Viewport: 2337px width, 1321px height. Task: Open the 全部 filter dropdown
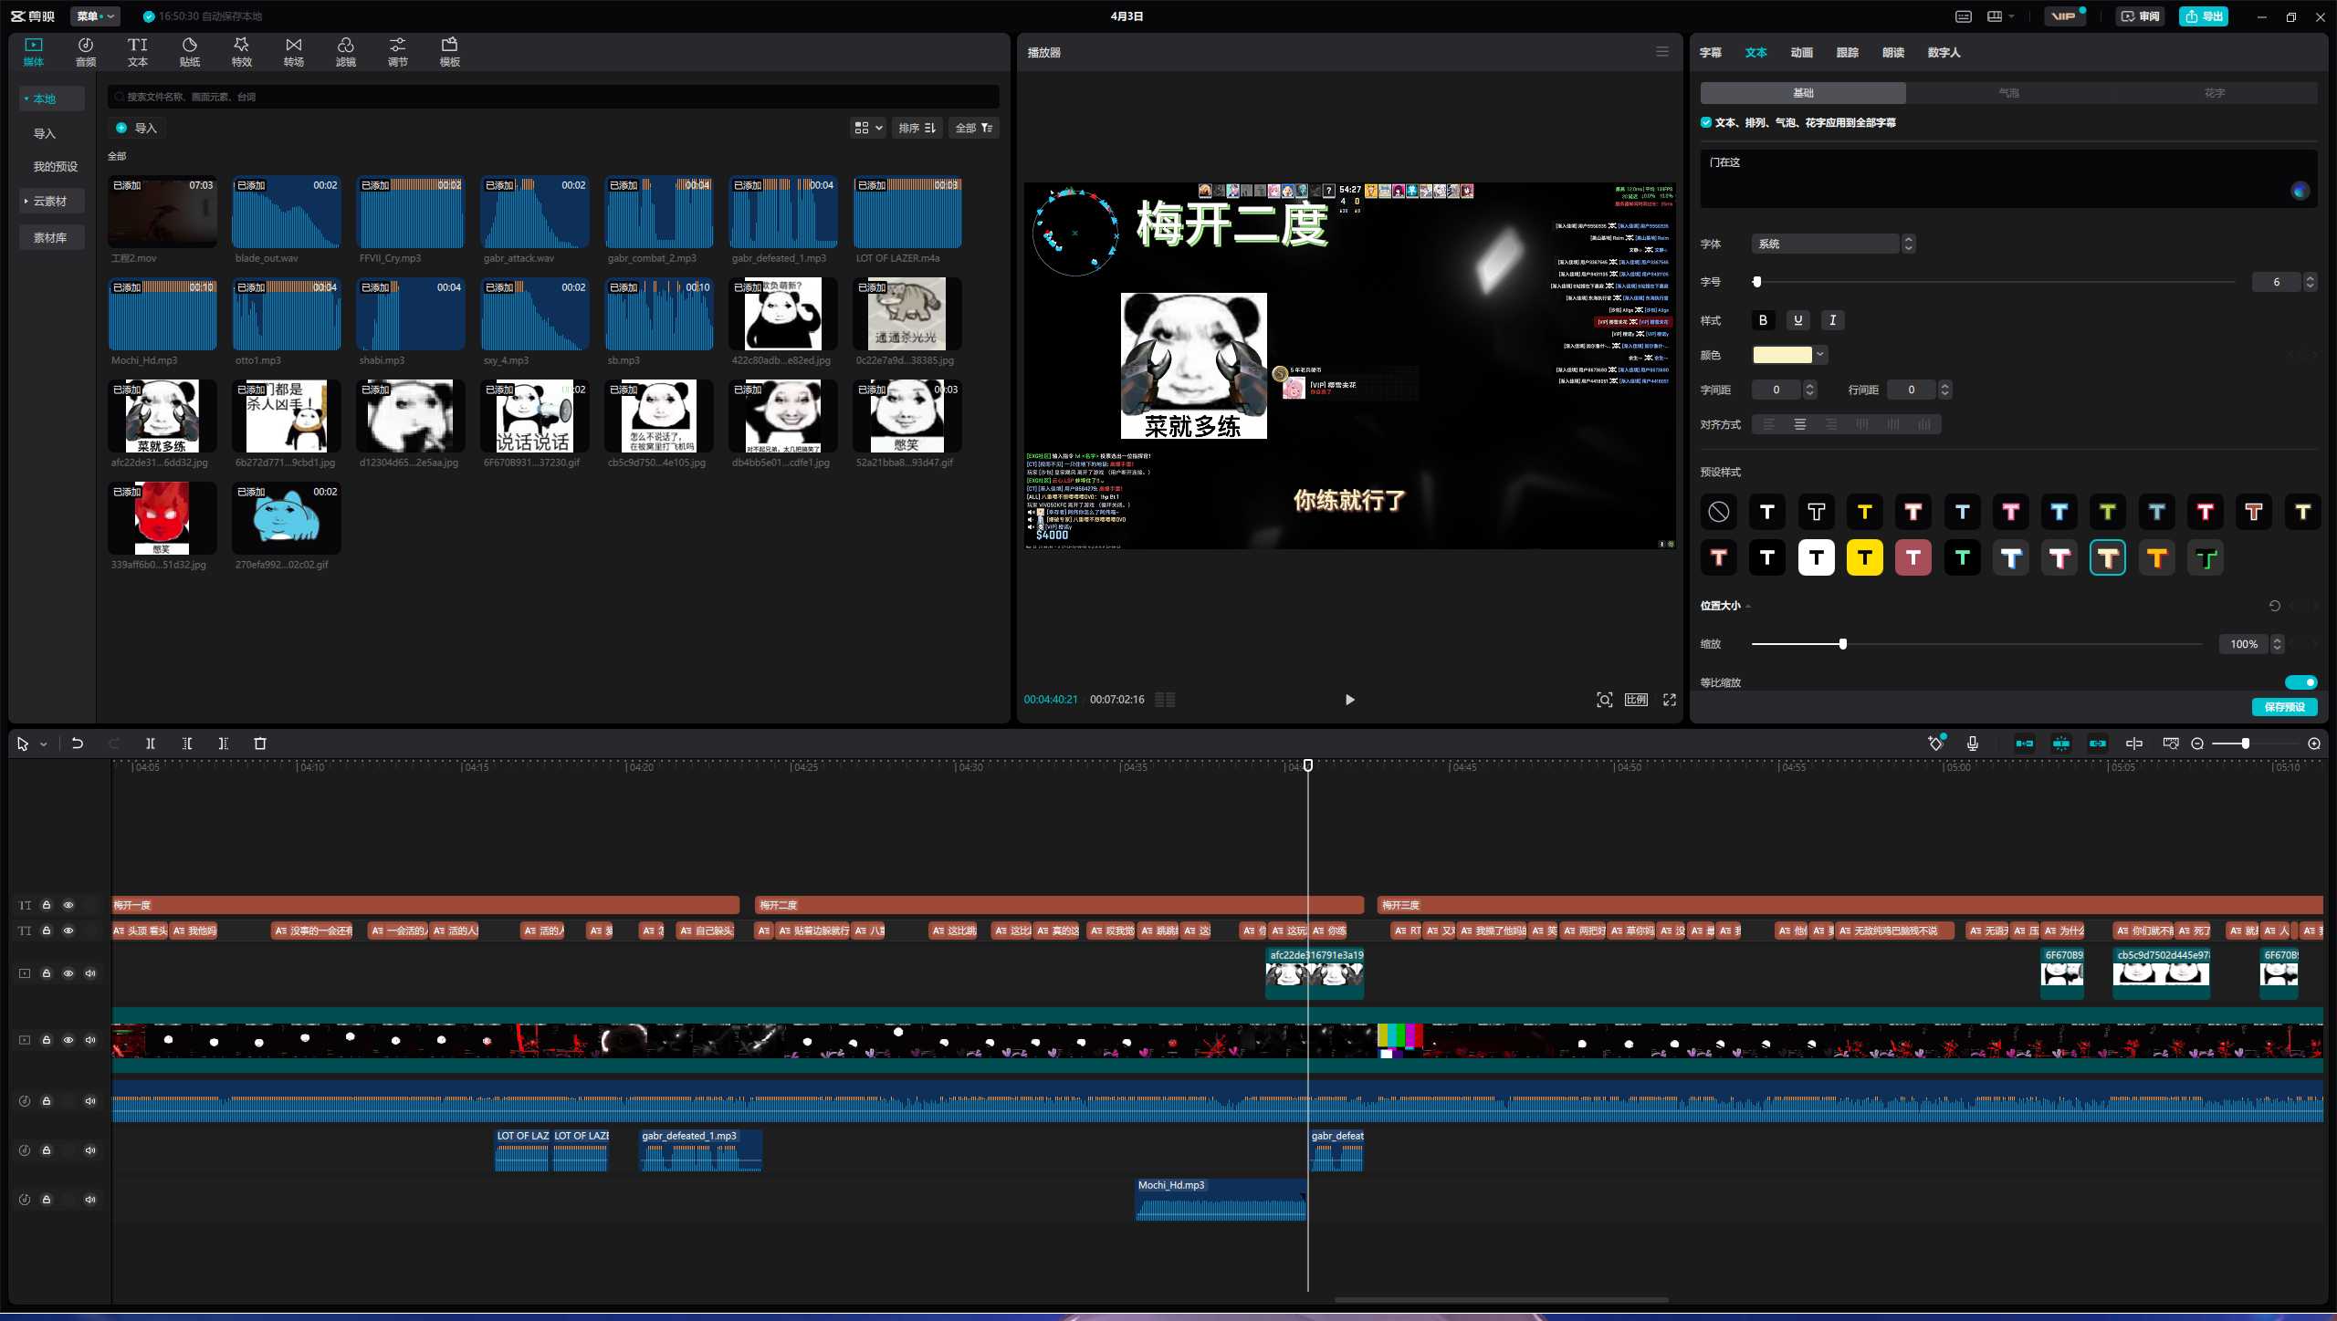tap(974, 128)
